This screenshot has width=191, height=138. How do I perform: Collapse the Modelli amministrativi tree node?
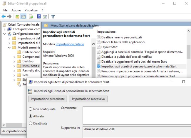coord(9,47)
